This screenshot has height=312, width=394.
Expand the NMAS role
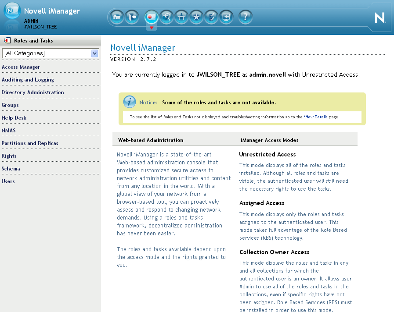tap(8, 130)
